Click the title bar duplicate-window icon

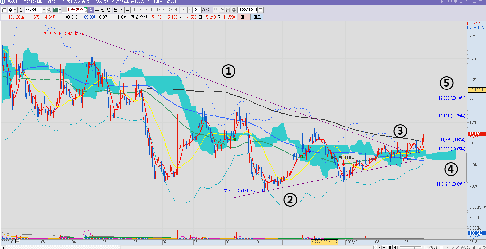[449, 1]
